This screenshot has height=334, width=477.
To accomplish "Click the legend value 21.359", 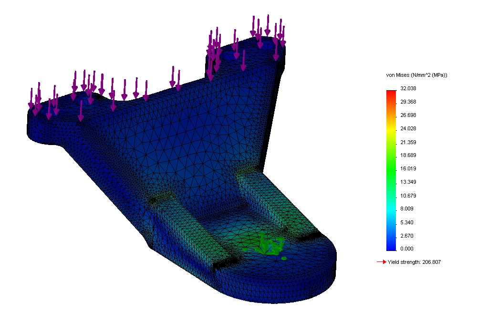I will (408, 142).
